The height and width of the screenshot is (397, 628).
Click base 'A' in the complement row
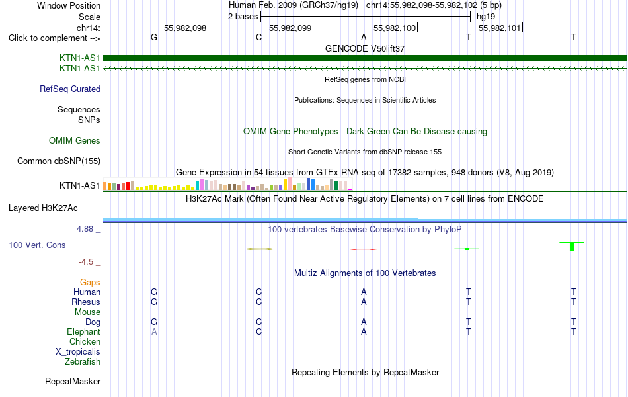pyautogui.click(x=364, y=37)
